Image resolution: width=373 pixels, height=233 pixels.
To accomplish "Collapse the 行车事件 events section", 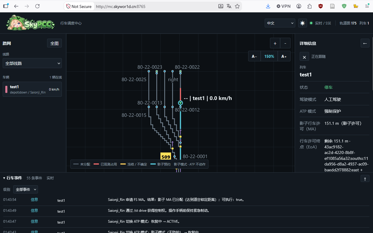I will 12,178.
